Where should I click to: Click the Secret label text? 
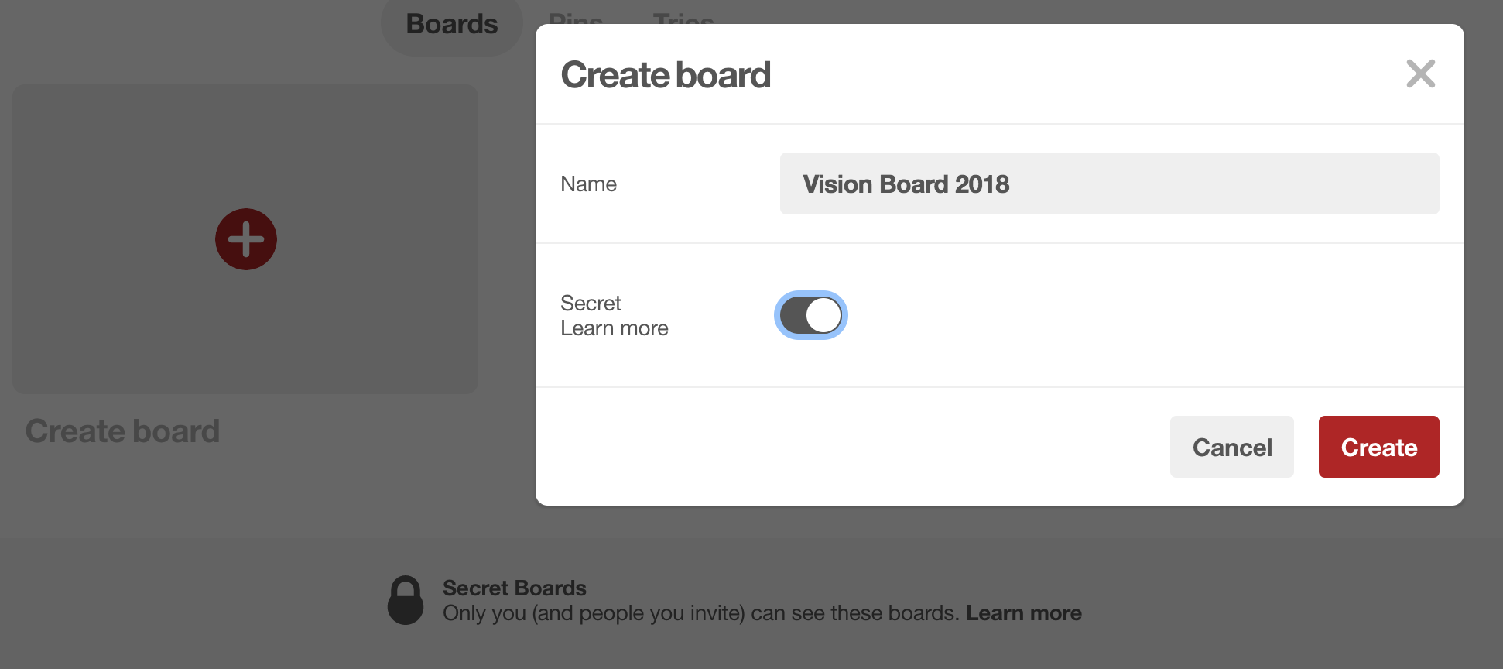(x=591, y=303)
